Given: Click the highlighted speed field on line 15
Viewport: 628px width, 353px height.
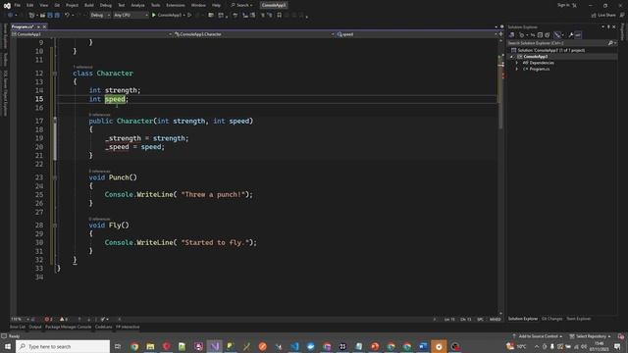Looking at the screenshot, I should (115, 99).
